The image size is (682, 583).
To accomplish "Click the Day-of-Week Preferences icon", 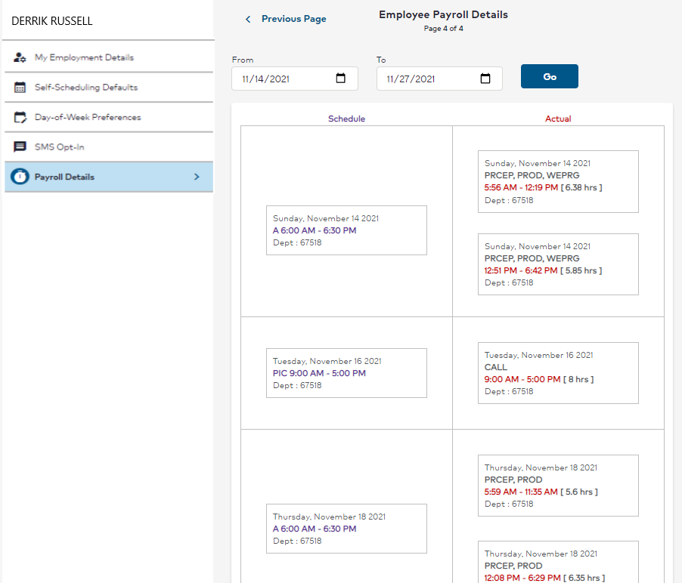I will click(x=18, y=116).
